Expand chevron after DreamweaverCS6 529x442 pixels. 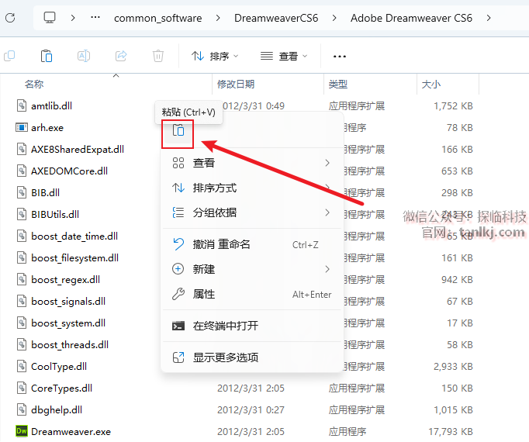pos(334,18)
